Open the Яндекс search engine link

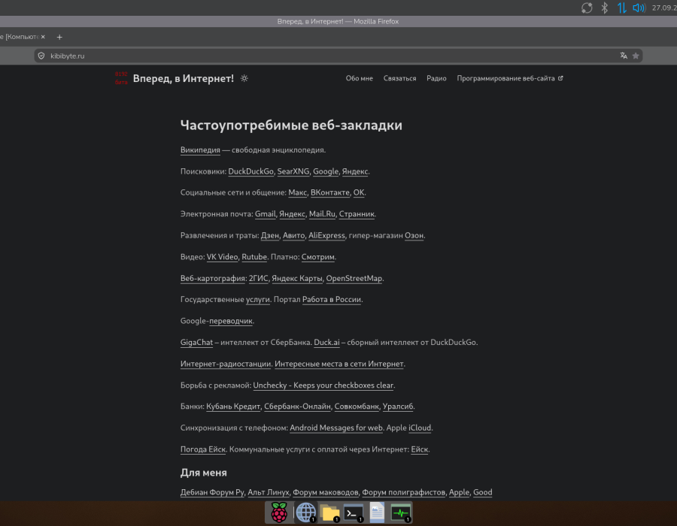(355, 171)
